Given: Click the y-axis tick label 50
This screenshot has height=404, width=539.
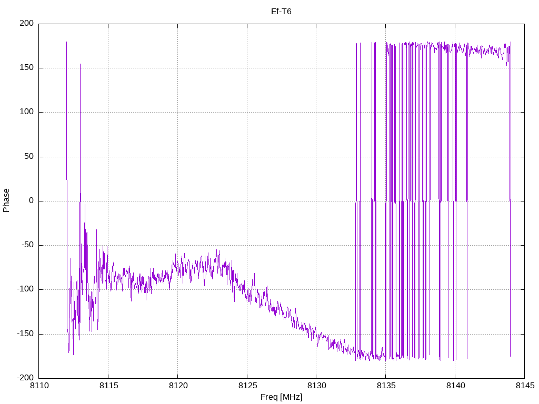Looking at the screenshot, I should click(29, 156).
